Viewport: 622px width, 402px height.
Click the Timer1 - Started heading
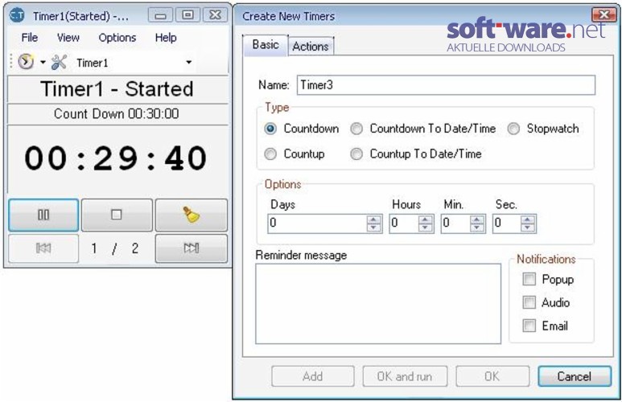coord(117,88)
